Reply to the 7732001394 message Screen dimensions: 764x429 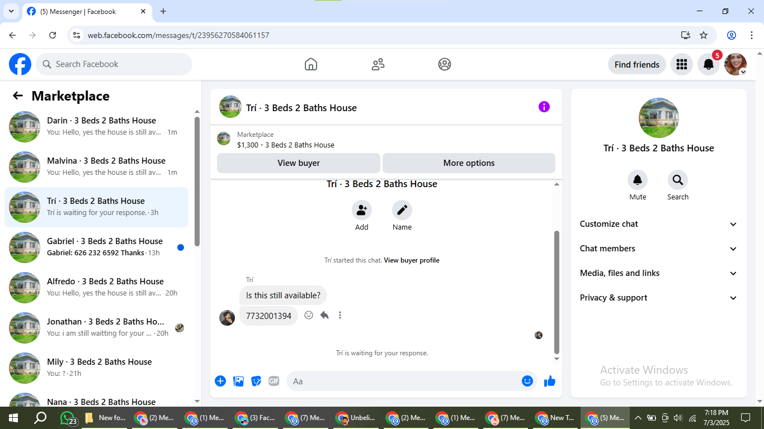[x=324, y=315]
